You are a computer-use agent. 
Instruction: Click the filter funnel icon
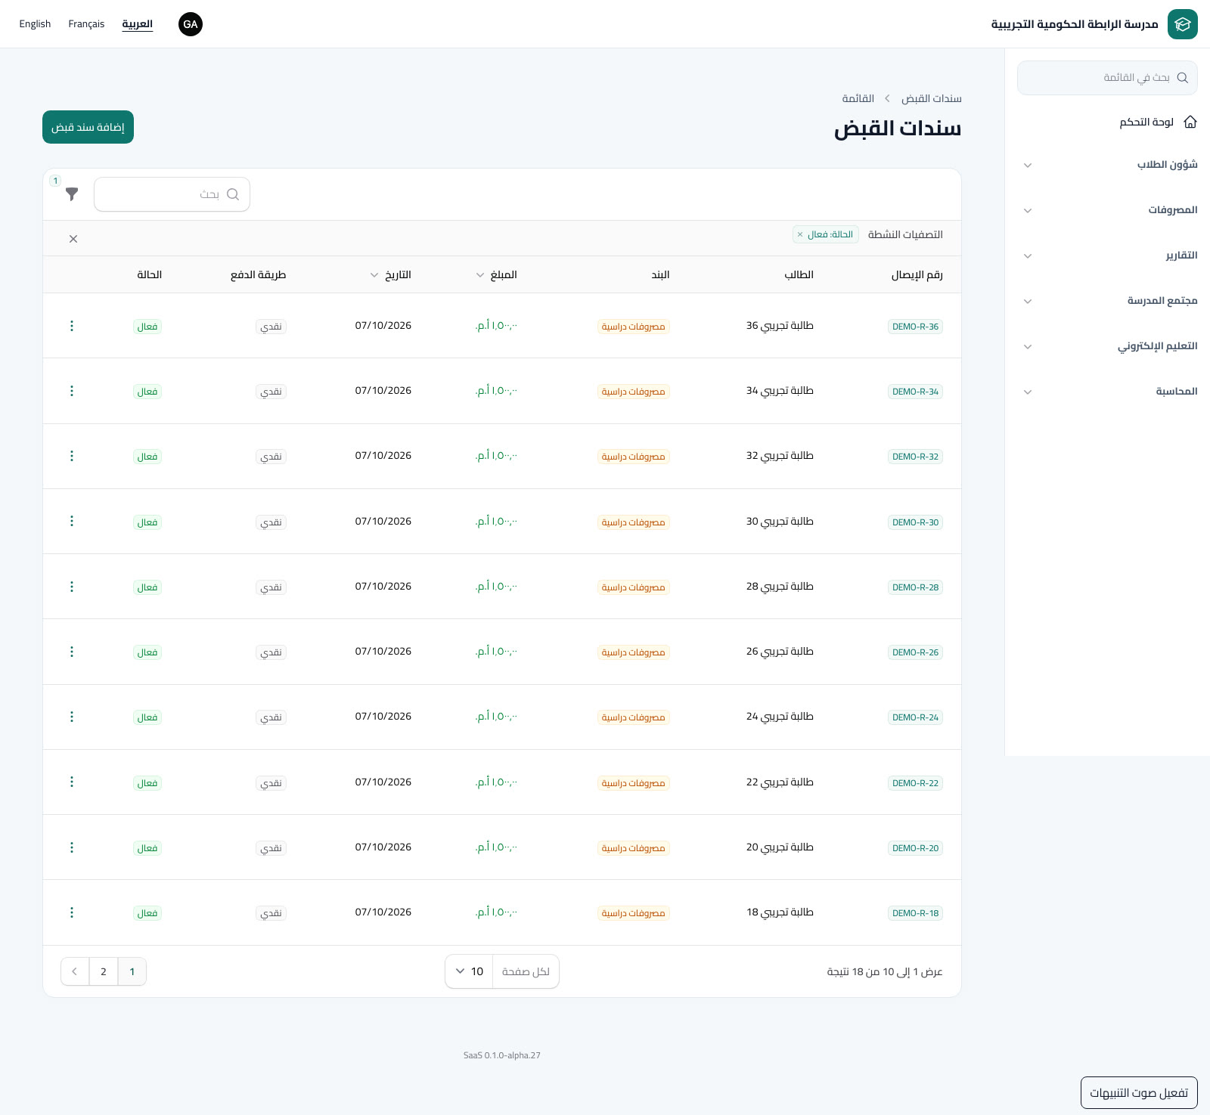[72, 194]
